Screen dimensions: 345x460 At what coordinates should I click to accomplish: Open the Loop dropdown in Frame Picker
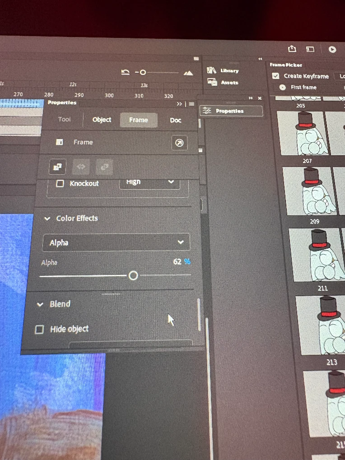click(340, 76)
